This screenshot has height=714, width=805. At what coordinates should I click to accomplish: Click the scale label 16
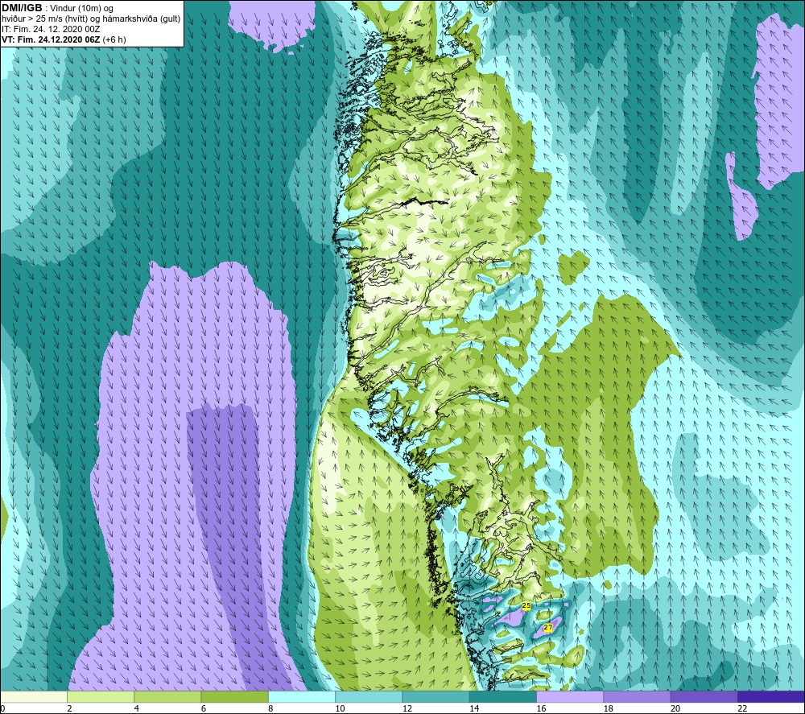[x=541, y=708]
